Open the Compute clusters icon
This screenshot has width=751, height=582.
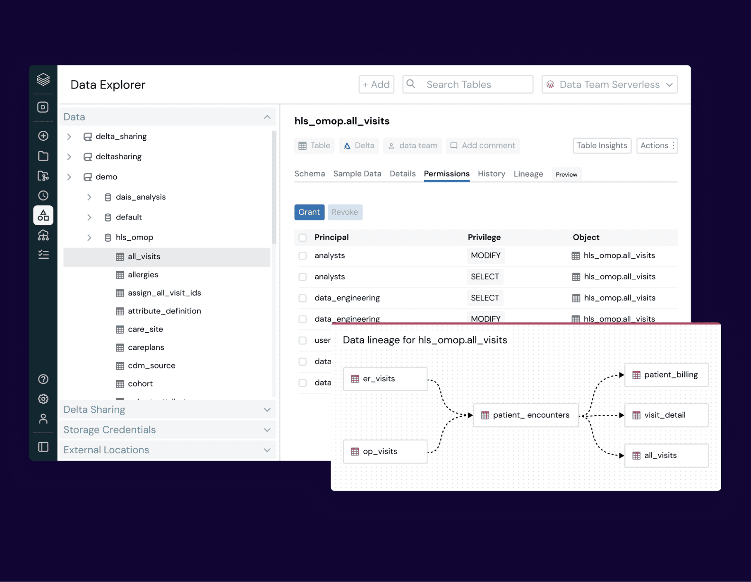pyautogui.click(x=43, y=235)
